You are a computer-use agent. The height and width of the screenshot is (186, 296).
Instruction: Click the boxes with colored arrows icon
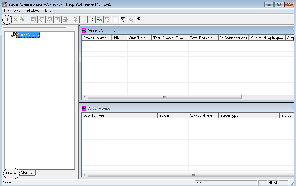point(91,20)
